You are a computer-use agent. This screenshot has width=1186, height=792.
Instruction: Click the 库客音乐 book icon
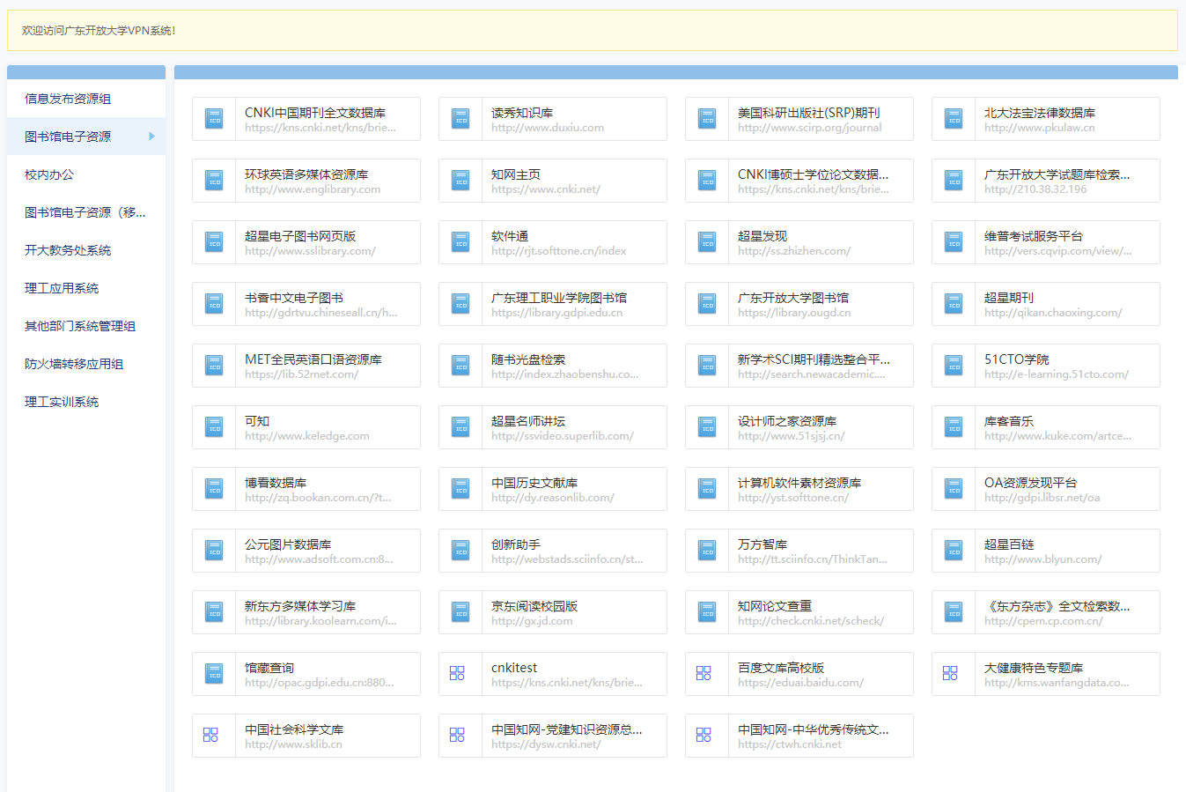click(x=954, y=427)
